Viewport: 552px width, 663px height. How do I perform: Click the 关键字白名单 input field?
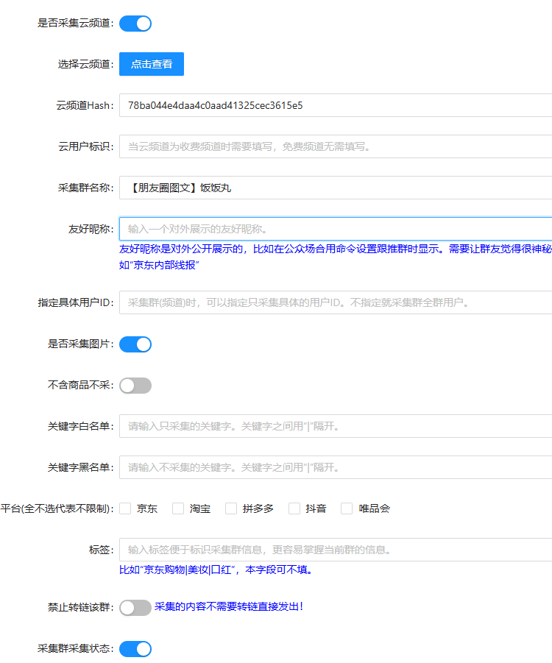point(336,426)
